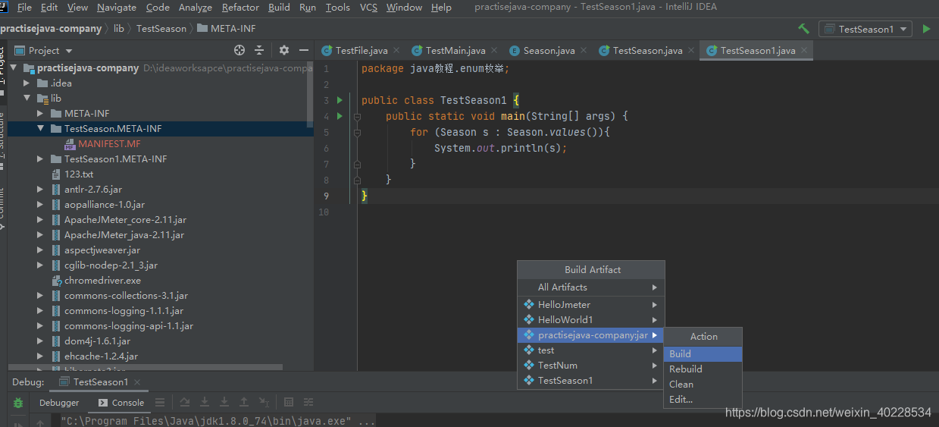Image resolution: width=939 pixels, height=427 pixels.
Task: Collapse the lib folder
Action: point(27,99)
